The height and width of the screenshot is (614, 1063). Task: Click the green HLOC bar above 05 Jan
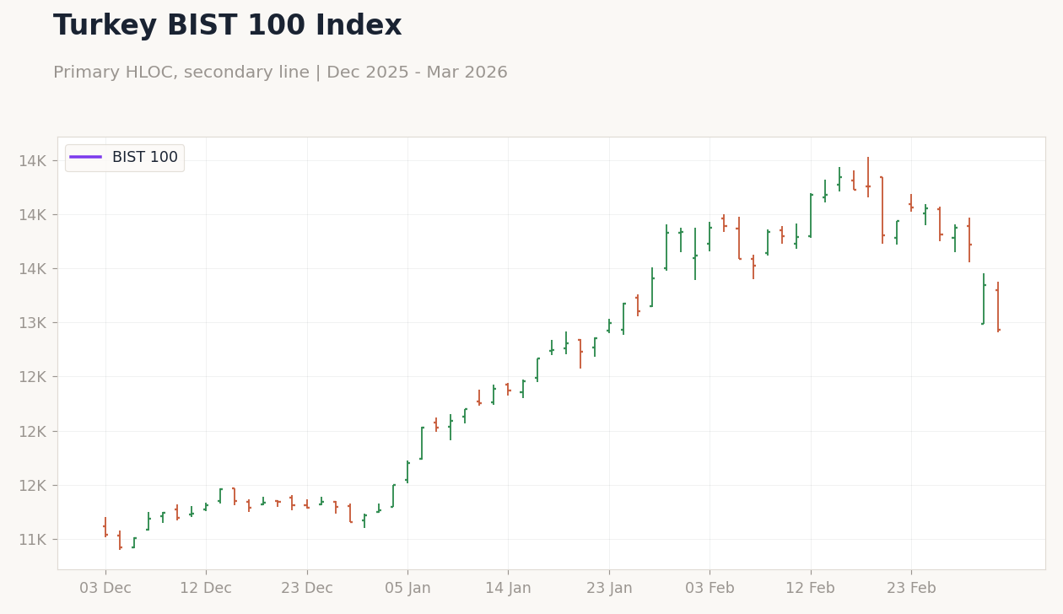(407, 471)
